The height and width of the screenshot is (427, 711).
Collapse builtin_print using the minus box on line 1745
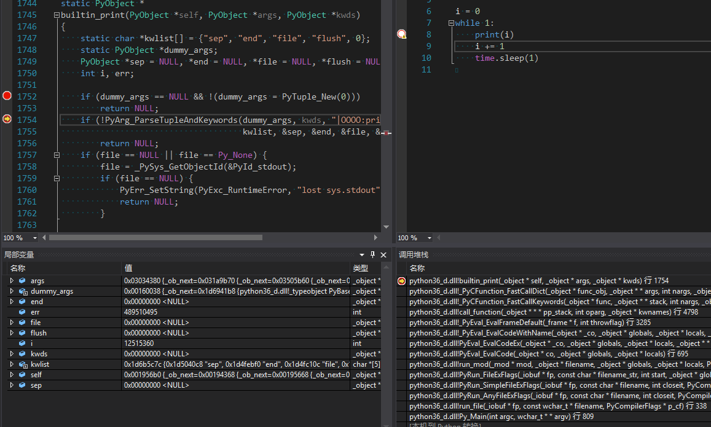coord(56,15)
